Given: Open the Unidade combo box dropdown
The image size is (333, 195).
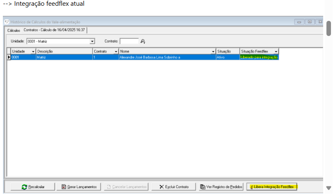Looking at the screenshot, I should 92,41.
